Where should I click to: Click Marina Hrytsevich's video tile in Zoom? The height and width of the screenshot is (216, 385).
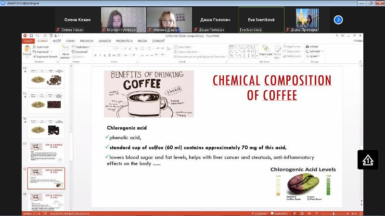tap(123, 20)
